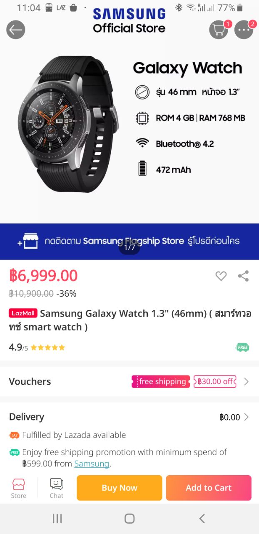Open the Samsung link in delivery text
The height and width of the screenshot is (534, 259).
(92, 463)
